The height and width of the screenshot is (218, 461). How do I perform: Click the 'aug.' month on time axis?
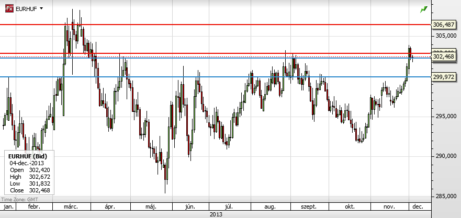click(270, 206)
